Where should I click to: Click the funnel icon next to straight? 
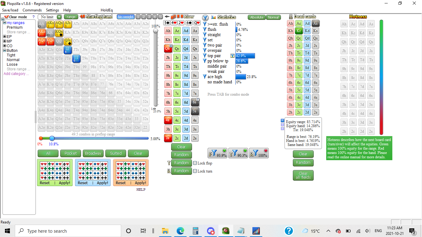pyautogui.click(x=205, y=35)
